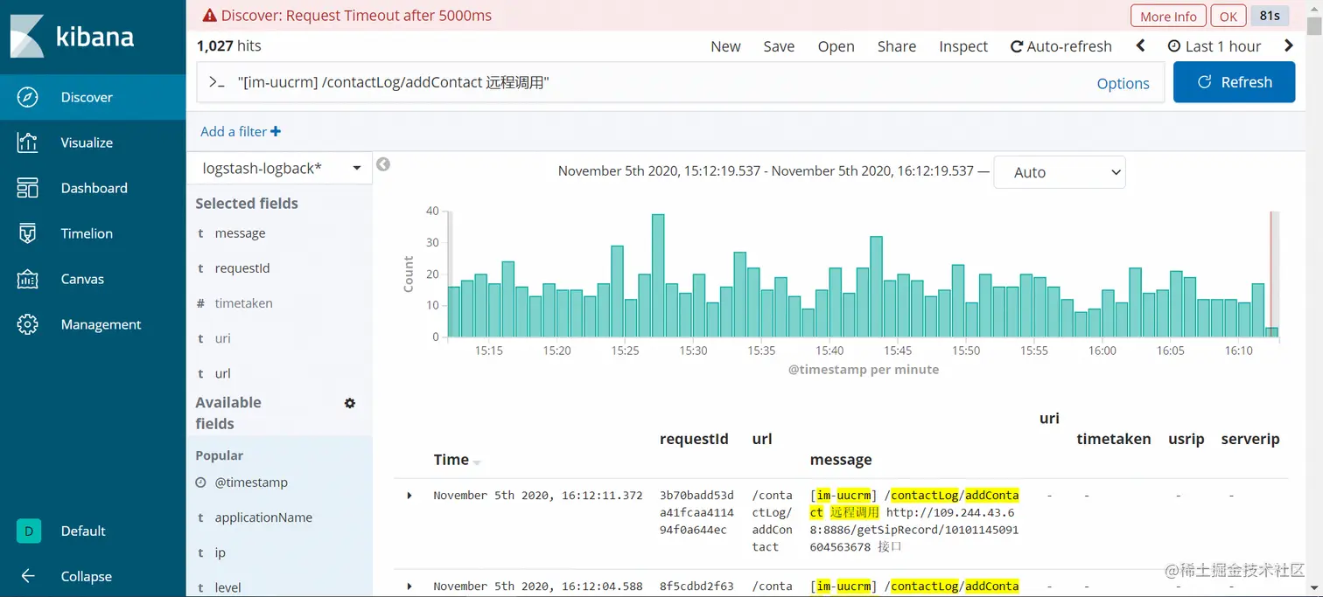Open the Canvas icon

coord(27,279)
